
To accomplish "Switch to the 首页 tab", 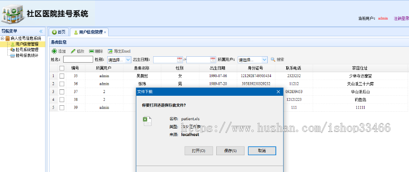I will point(59,32).
